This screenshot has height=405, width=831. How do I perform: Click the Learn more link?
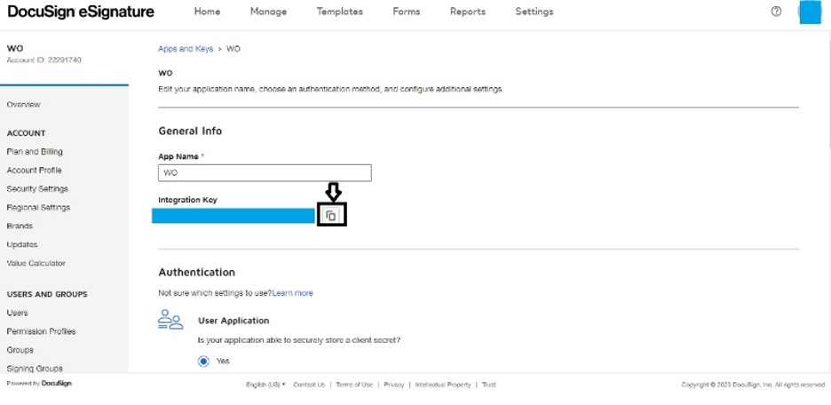pyautogui.click(x=293, y=293)
